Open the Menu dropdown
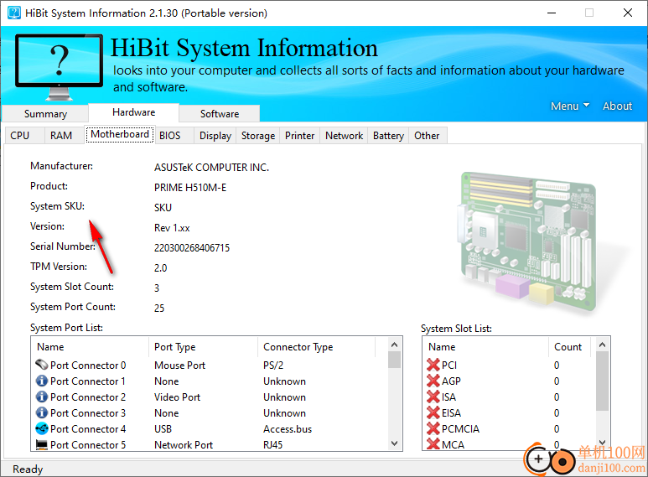Screen dimensions: 648x477 (x=569, y=106)
